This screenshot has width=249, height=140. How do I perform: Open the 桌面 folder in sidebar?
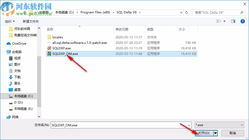15,90
